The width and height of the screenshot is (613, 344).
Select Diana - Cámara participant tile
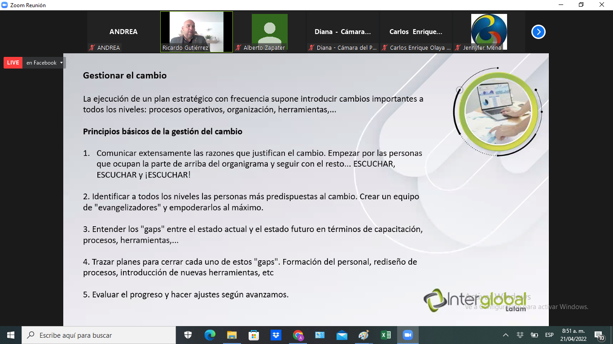pos(343,32)
